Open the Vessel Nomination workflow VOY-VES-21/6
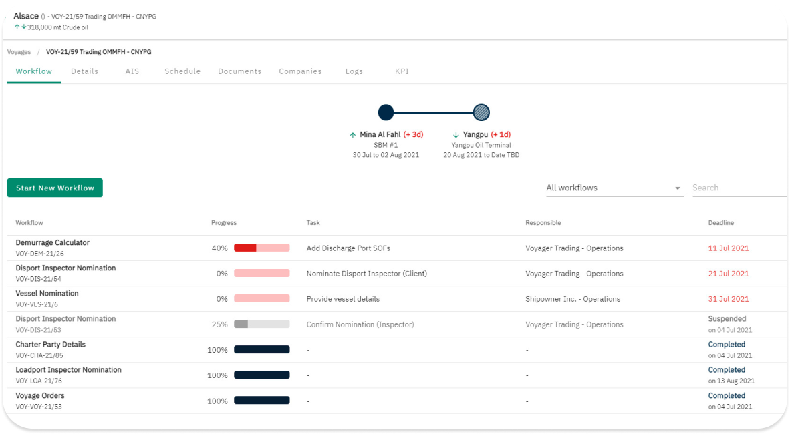This screenshot has height=434, width=790. pos(47,293)
